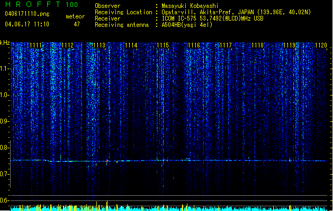This screenshot has height=211, width=333.
Task: Click the 1111 time marker
Action: [x=35, y=45]
